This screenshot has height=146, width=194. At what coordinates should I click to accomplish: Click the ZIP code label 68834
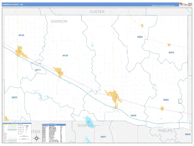click(x=140, y=37)
